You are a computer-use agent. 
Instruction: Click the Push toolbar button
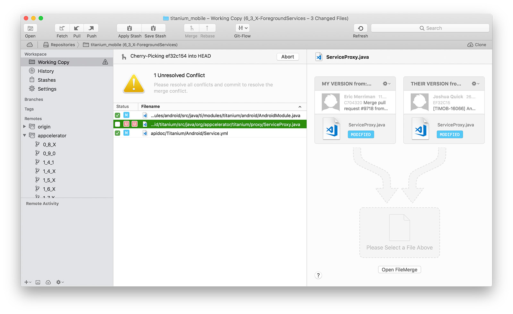(91, 28)
